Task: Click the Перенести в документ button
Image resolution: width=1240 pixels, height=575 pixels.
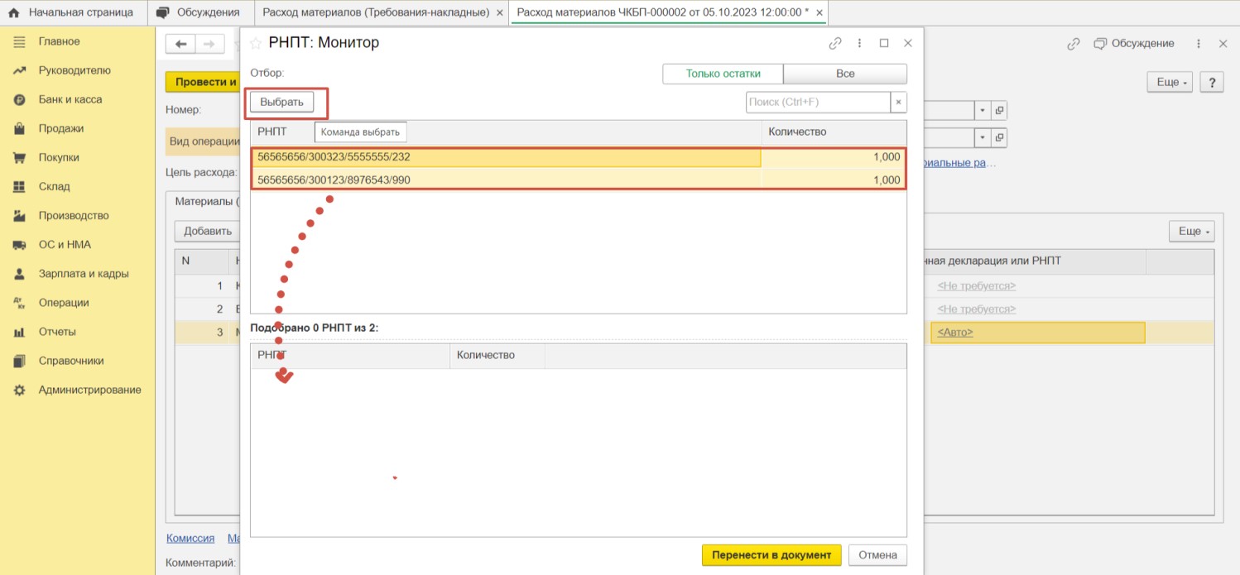Action: 771,555
